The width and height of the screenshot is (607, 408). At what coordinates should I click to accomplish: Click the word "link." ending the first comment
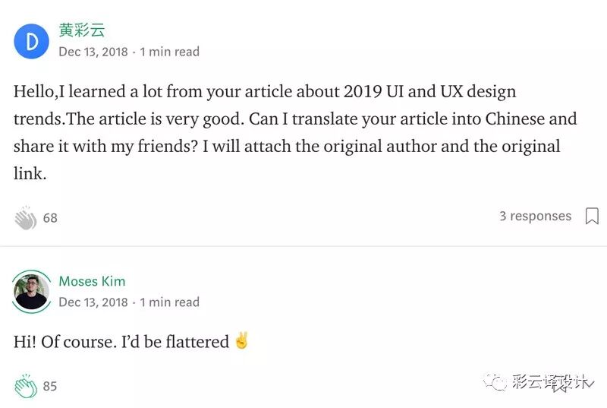(x=30, y=174)
